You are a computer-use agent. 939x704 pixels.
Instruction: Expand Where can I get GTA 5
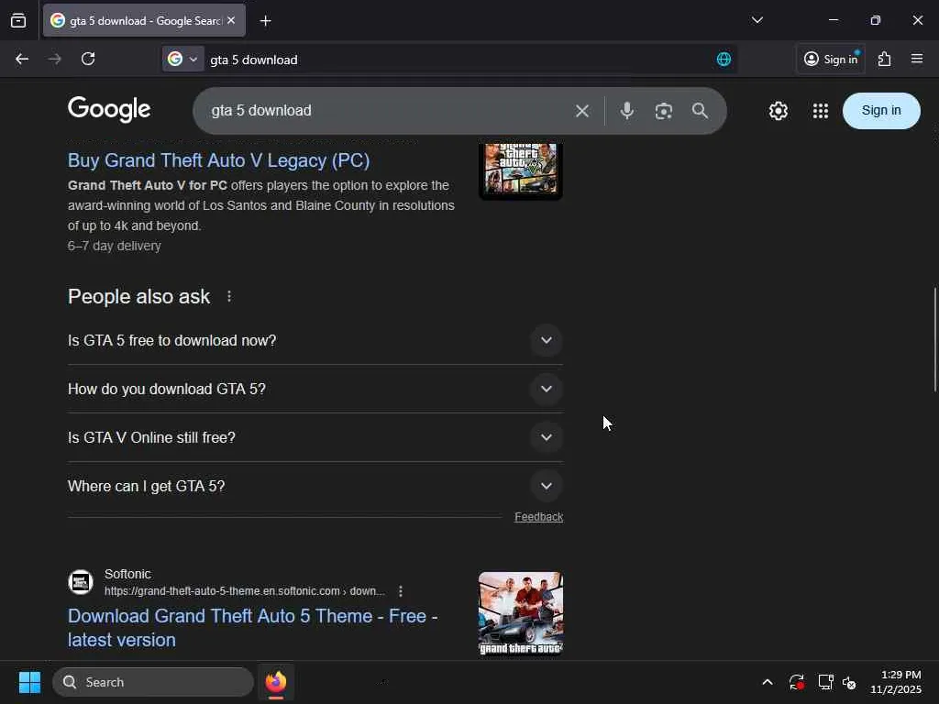[315, 486]
